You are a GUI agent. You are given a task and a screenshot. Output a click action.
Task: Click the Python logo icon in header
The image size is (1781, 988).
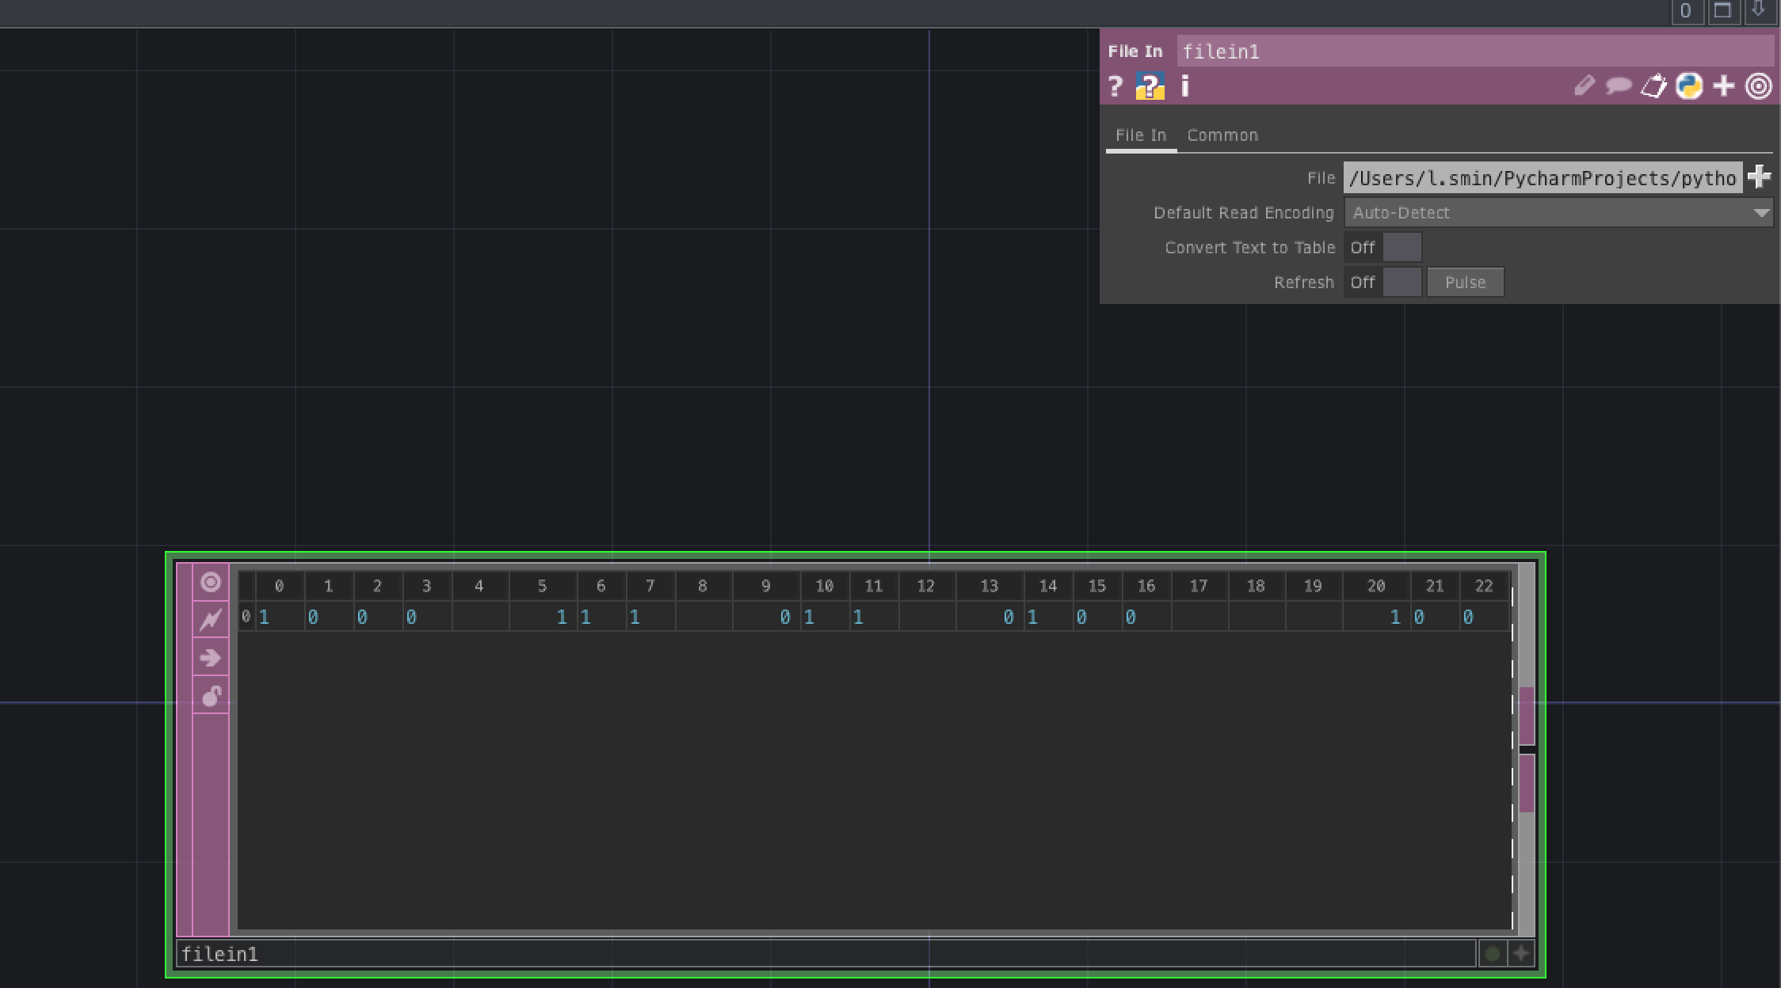(1688, 85)
